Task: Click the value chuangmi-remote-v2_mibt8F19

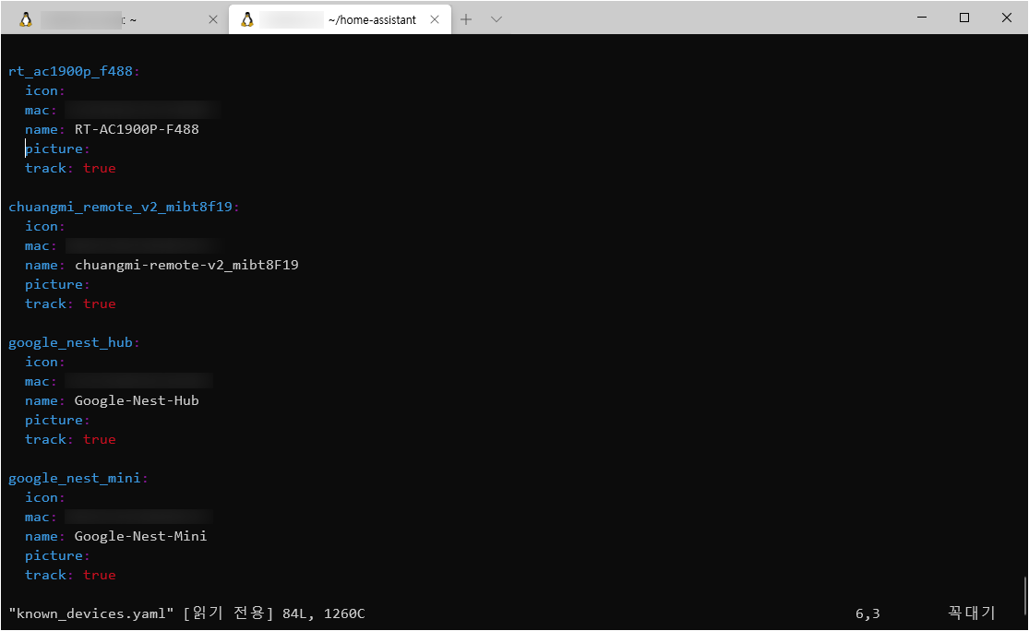Action: pos(186,265)
